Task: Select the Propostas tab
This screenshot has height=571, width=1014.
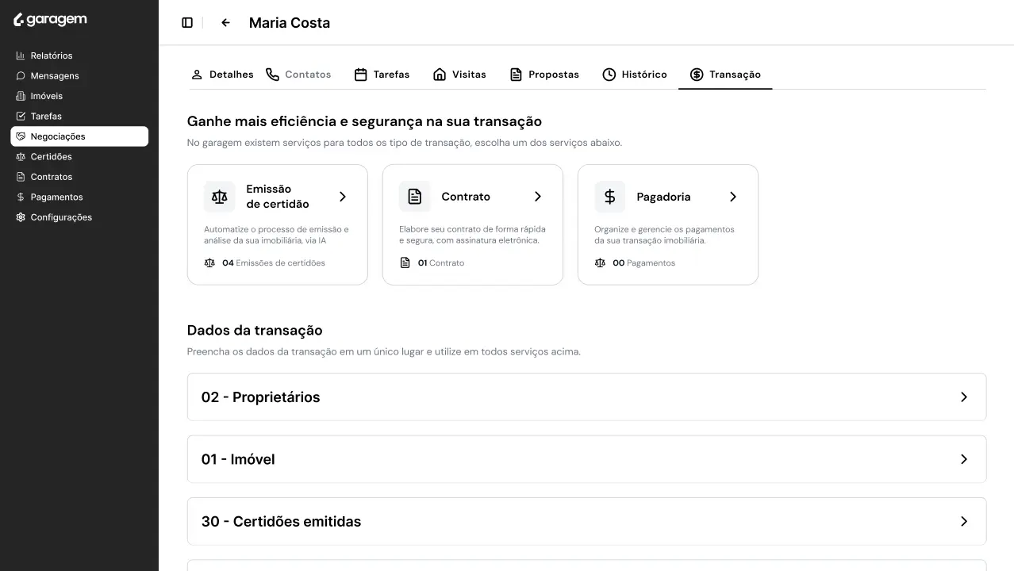Action: 544,75
